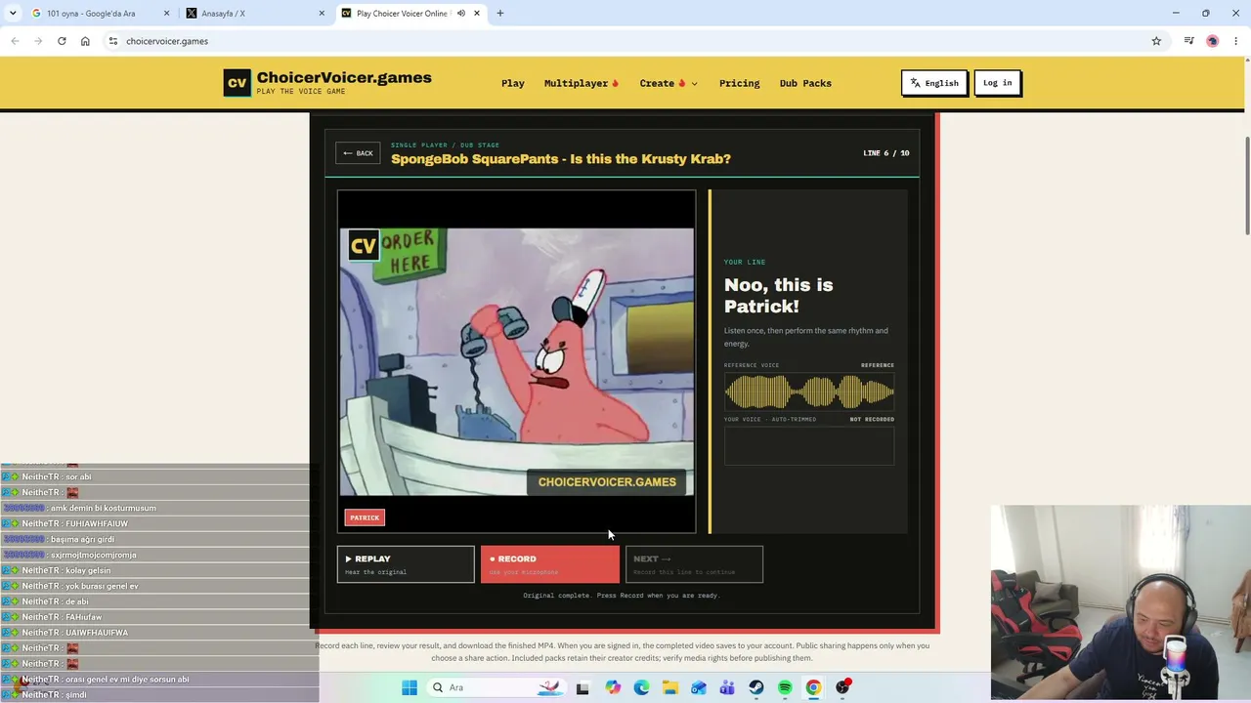Launch Copilot from the taskbar
The height and width of the screenshot is (703, 1251).
613,687
